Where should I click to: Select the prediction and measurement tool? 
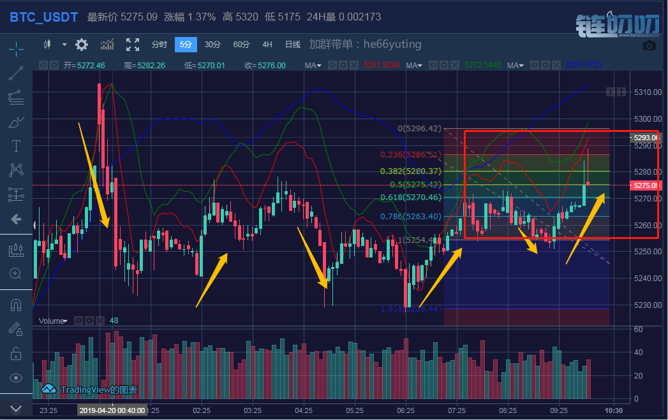pos(16,195)
